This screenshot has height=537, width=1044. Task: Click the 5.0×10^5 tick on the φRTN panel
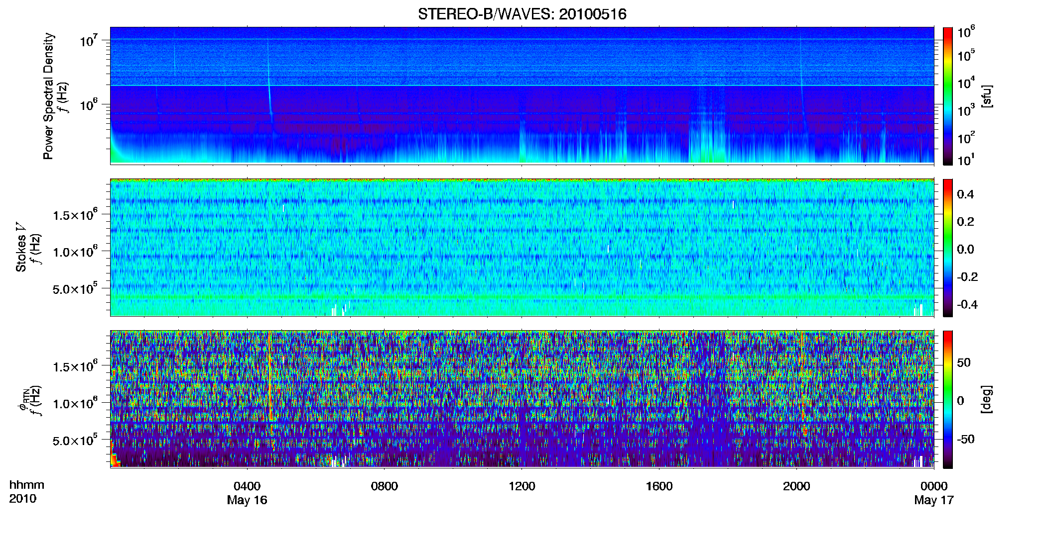click(x=75, y=440)
